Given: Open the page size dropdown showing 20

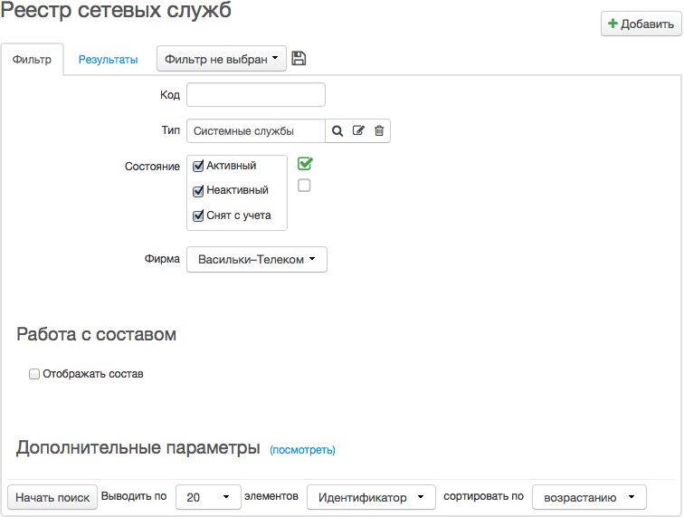Looking at the screenshot, I should (207, 497).
